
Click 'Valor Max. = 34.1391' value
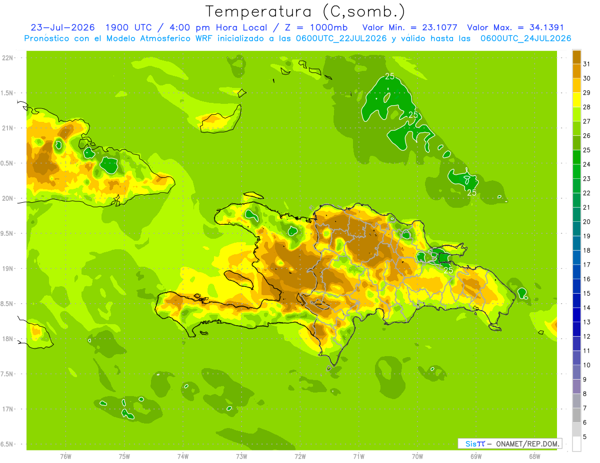515,27
